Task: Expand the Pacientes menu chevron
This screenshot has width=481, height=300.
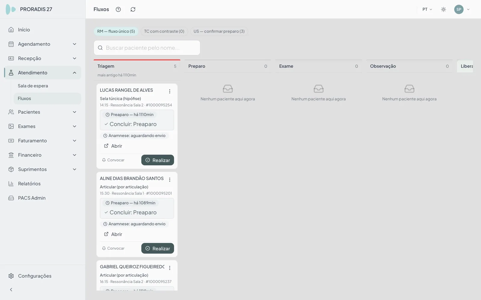Action: coord(75,112)
